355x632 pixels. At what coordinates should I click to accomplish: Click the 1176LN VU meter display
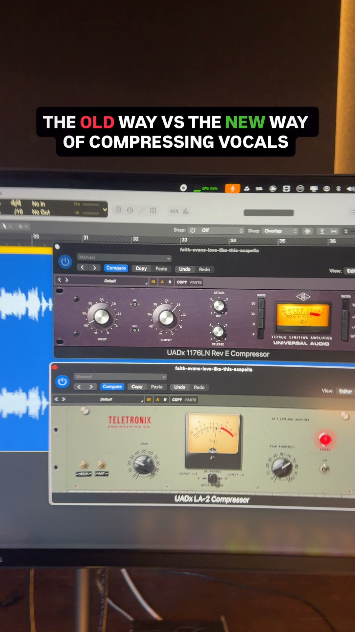pyautogui.click(x=303, y=318)
